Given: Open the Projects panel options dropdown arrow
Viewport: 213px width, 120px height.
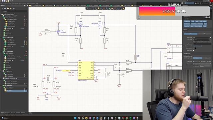Looking at the screenshot, I should [x=25, y=5].
